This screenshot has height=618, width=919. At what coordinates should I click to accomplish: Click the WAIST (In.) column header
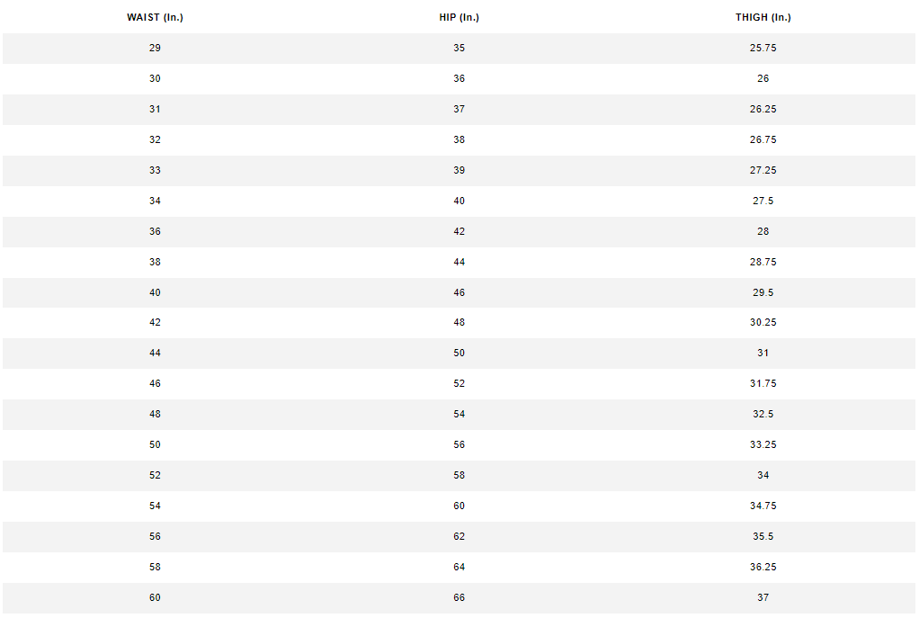(156, 17)
